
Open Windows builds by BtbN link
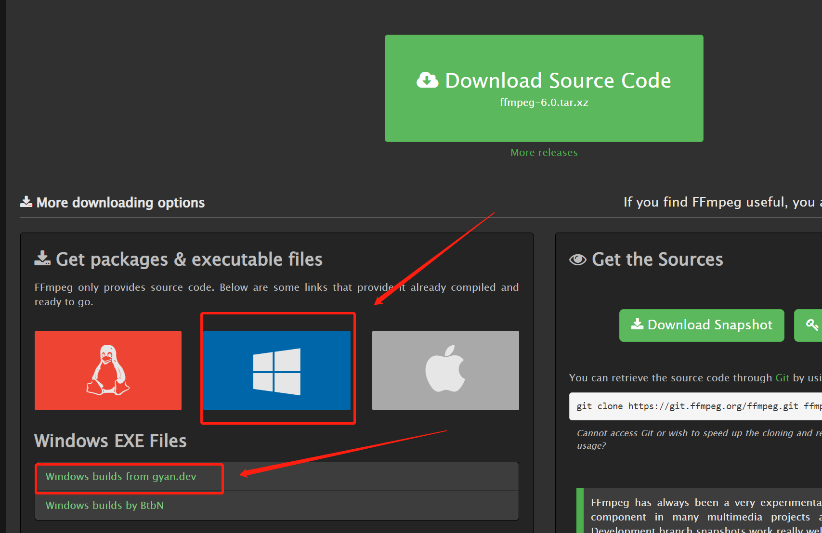coord(104,506)
